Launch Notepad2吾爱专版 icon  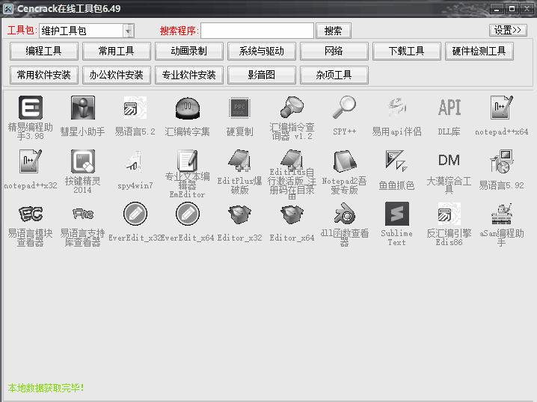(x=344, y=161)
